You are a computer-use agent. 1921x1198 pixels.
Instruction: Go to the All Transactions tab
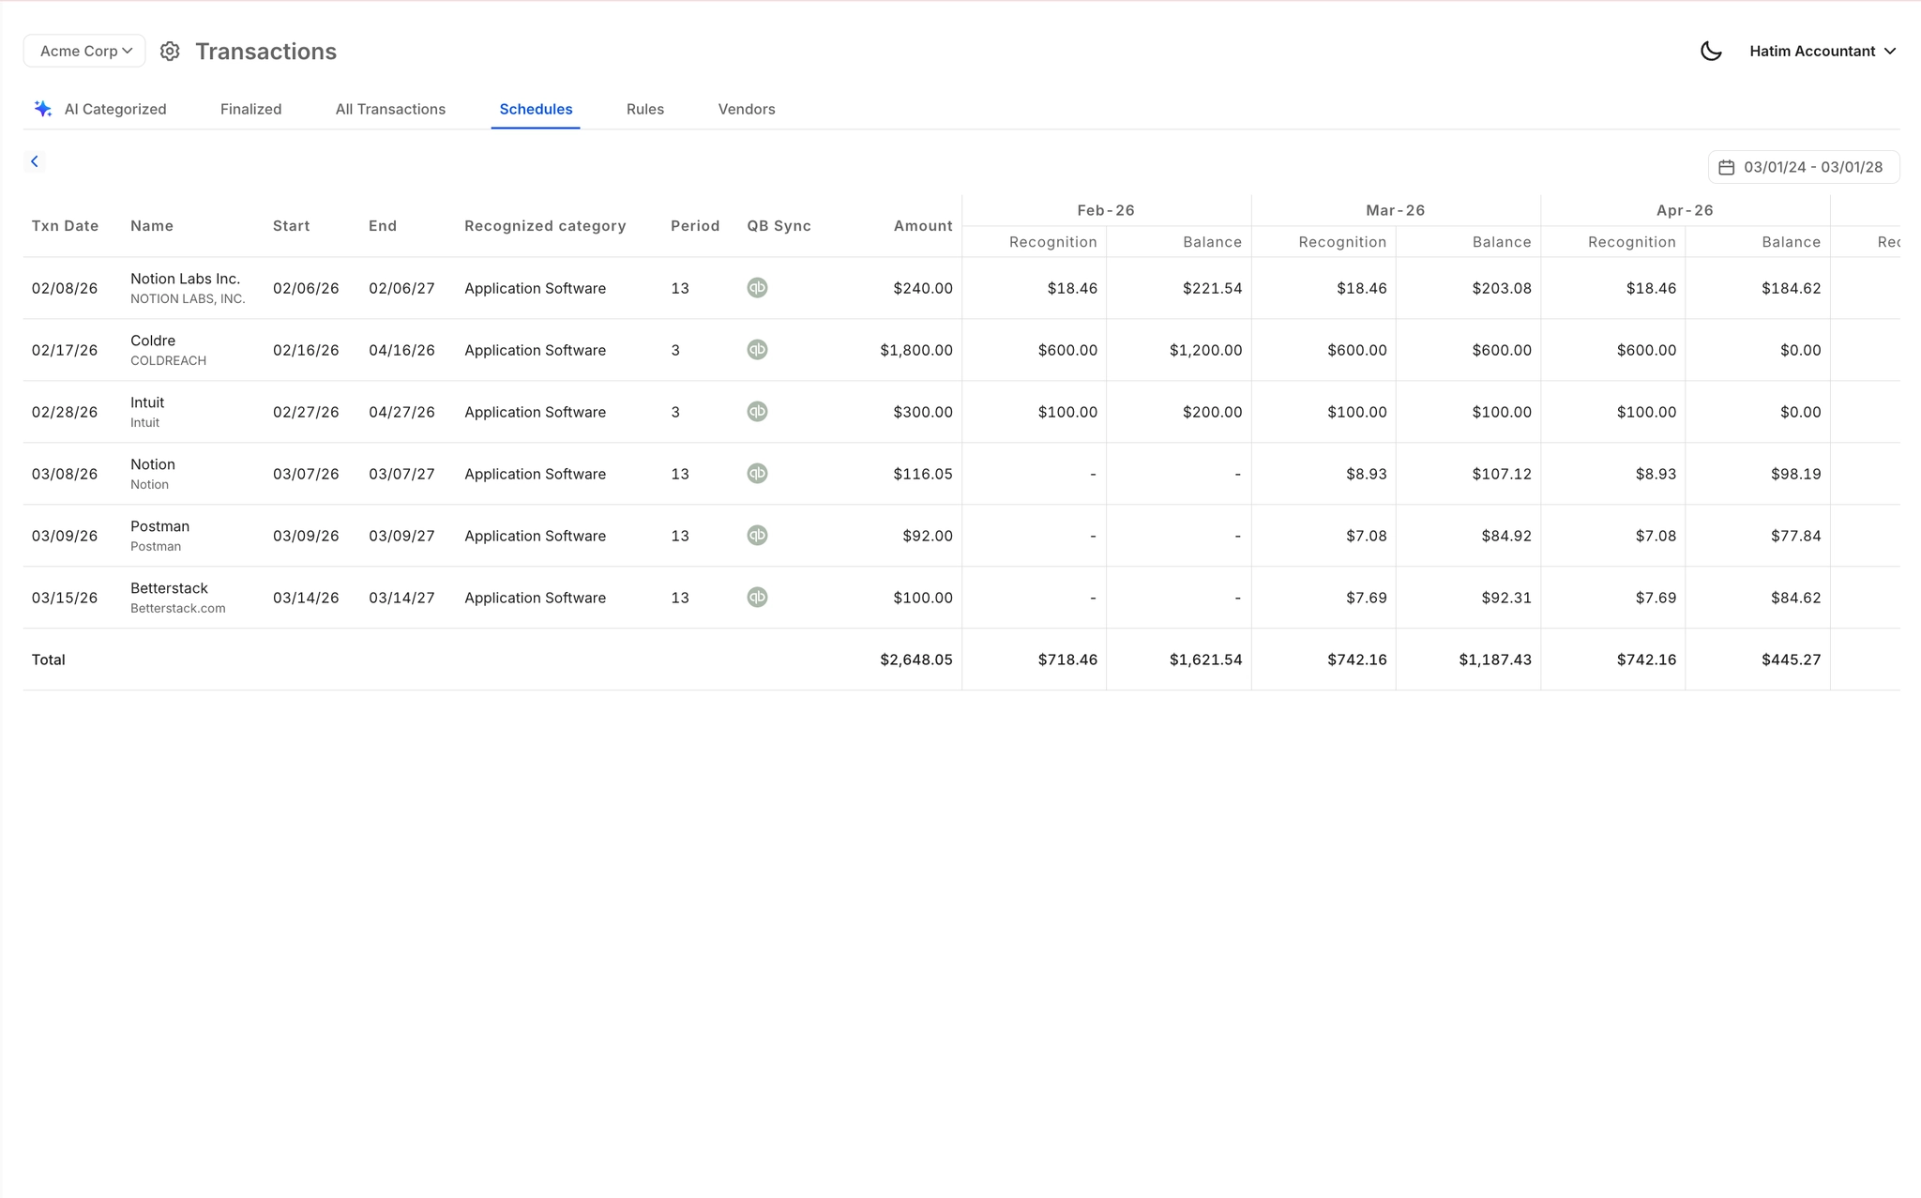tap(390, 109)
